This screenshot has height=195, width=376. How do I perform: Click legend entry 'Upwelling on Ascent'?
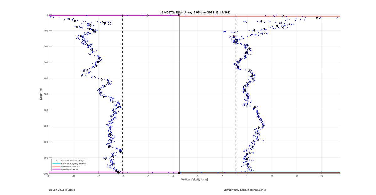(x=70, y=169)
